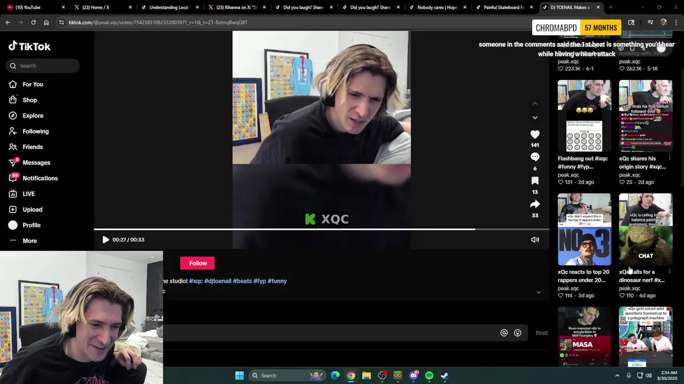This screenshot has width=684, height=384.
Task: Open the #xqc hashtag link
Action: 196,281
